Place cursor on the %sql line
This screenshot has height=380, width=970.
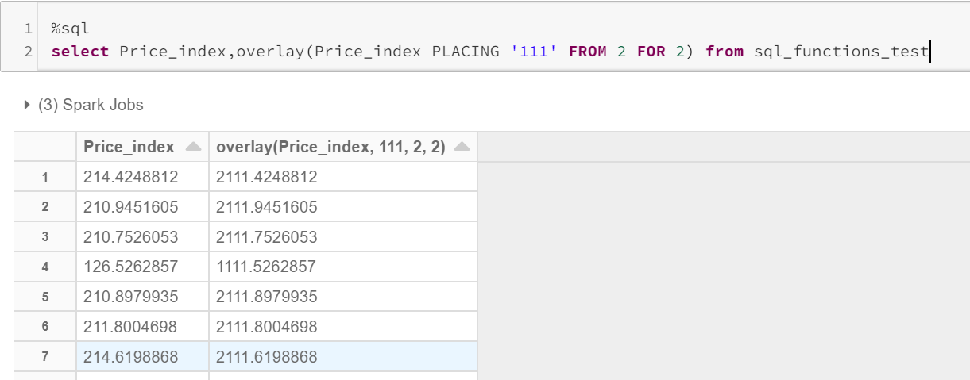pos(71,29)
